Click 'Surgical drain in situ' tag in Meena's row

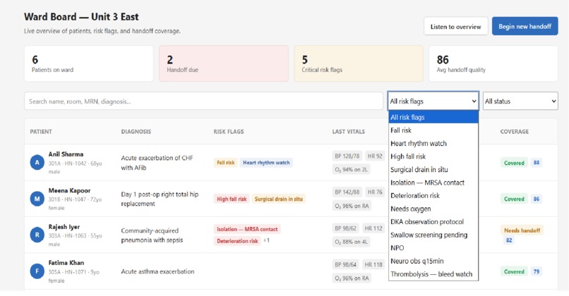point(279,199)
